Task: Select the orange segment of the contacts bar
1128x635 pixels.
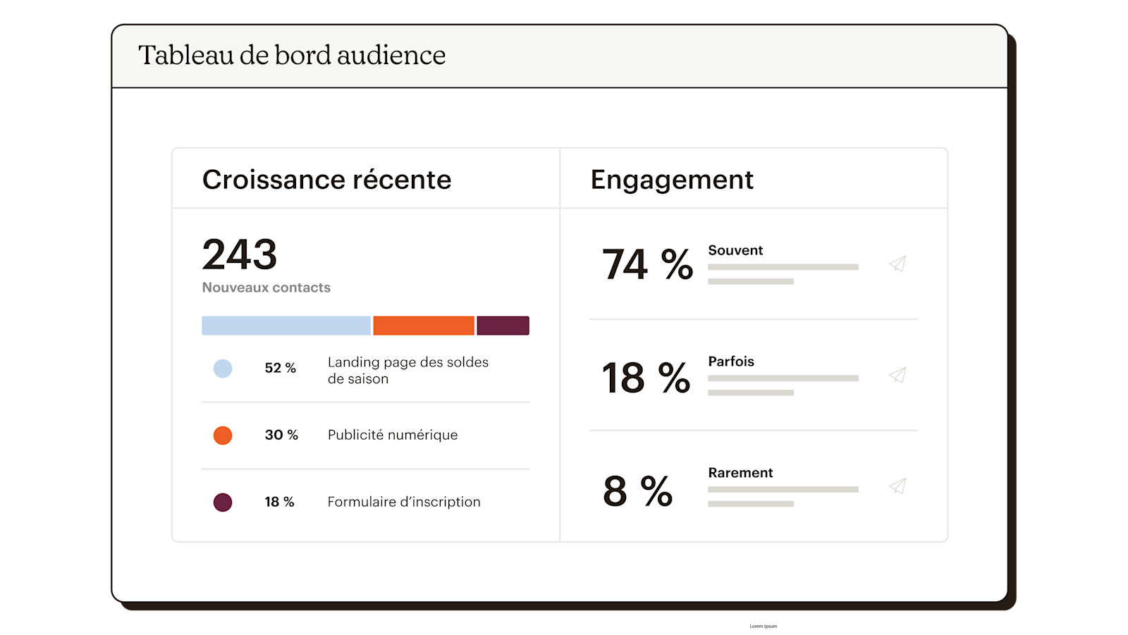Action: click(x=424, y=326)
